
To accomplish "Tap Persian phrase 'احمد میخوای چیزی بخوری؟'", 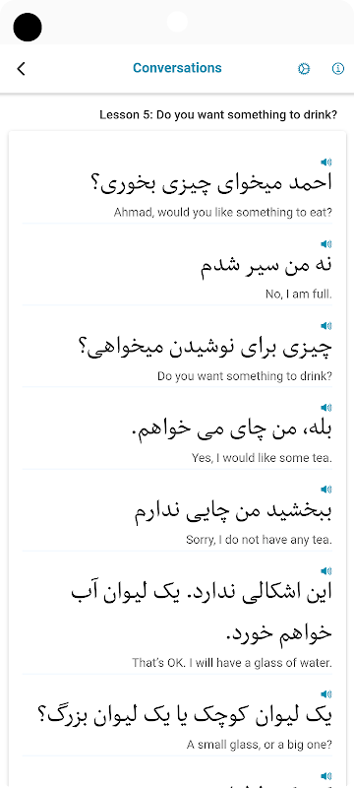I will tap(211, 184).
